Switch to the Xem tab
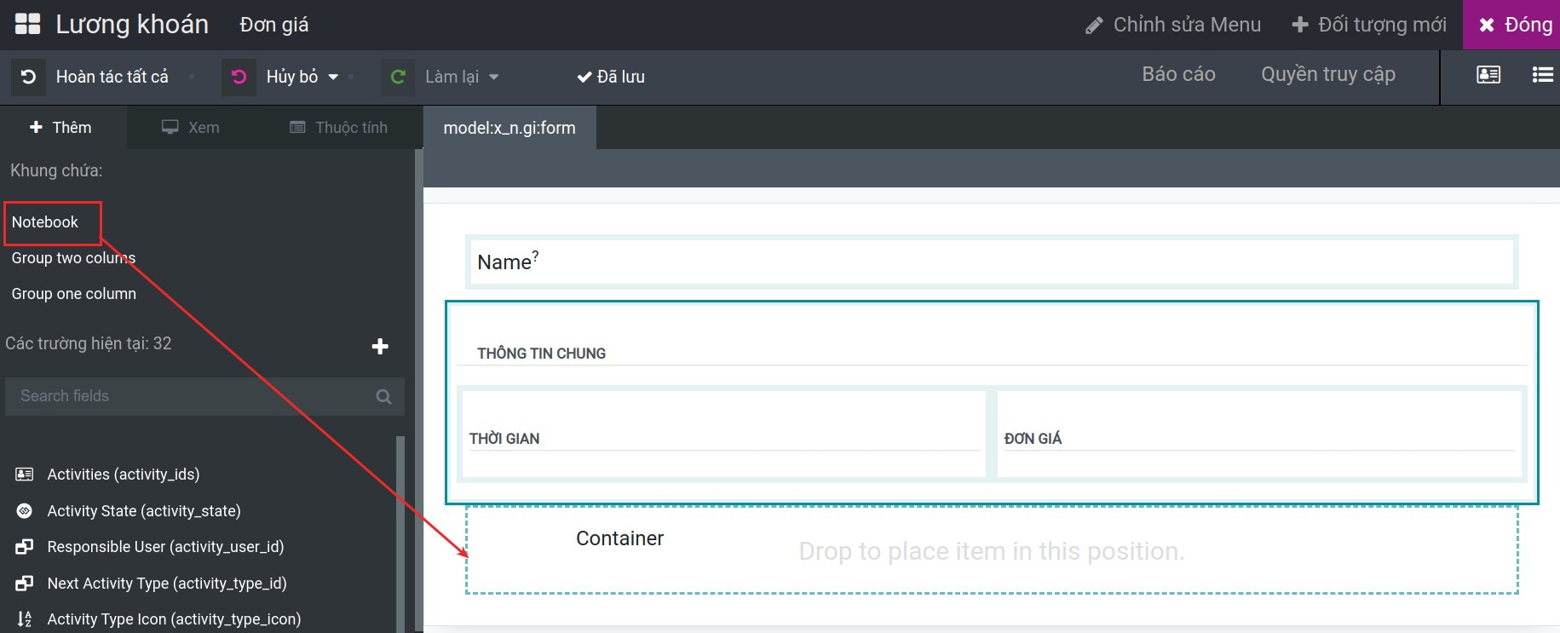This screenshot has height=633, width=1560. click(x=191, y=128)
